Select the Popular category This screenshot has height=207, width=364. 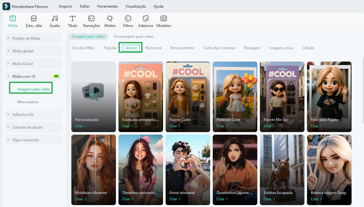110,48
